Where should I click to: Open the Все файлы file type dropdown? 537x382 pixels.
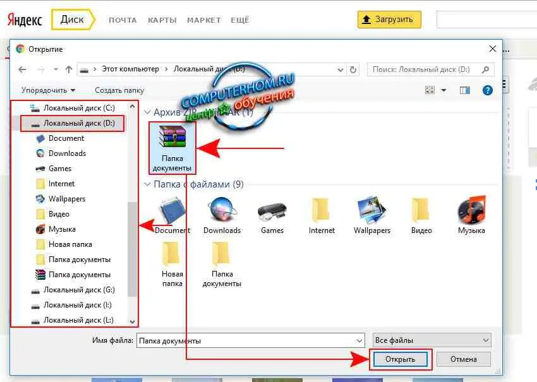tap(431, 340)
